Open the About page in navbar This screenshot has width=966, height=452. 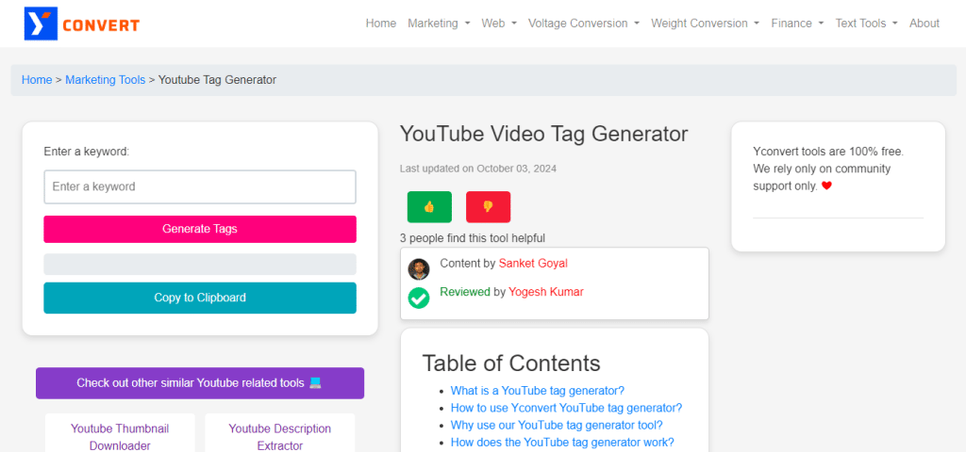(x=924, y=24)
